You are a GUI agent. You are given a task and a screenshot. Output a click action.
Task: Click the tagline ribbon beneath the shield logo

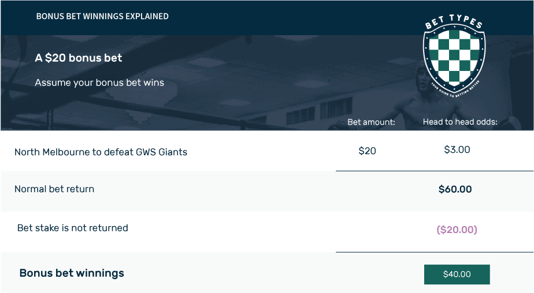pos(455,89)
